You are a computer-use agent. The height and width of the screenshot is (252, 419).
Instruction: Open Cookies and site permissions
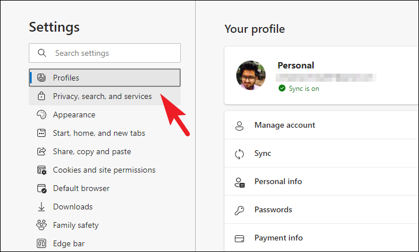point(105,170)
